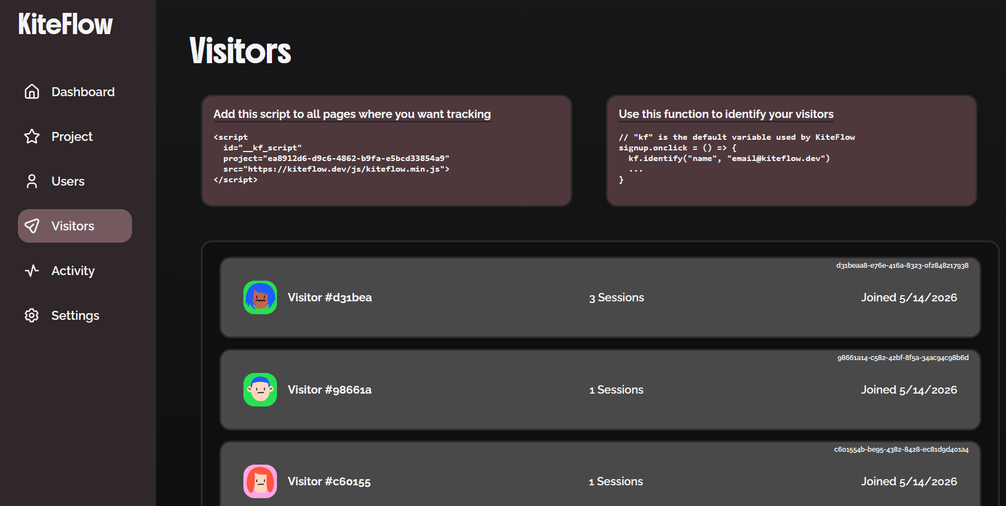Click the kf.identify function code snippet
Viewport: 1006px width, 506px height.
click(x=736, y=158)
